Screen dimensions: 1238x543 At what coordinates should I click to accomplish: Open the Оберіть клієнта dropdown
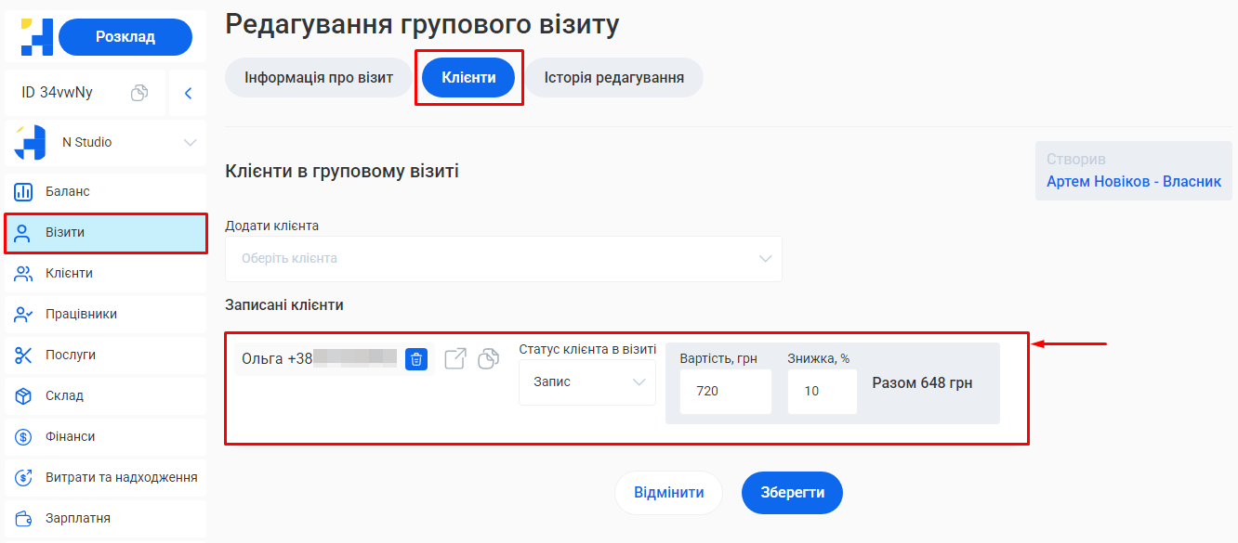point(503,258)
